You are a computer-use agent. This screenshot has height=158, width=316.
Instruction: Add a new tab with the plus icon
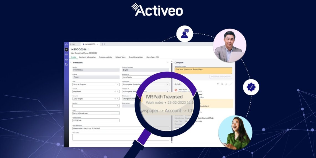click(x=105, y=44)
